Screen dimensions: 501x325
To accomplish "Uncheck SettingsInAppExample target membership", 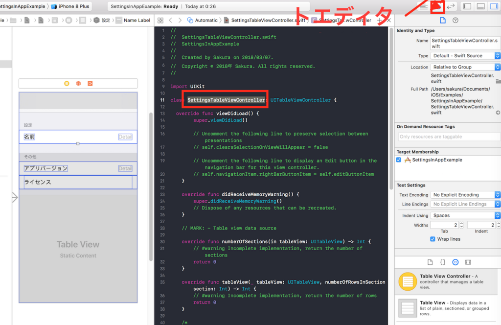I will pos(399,160).
